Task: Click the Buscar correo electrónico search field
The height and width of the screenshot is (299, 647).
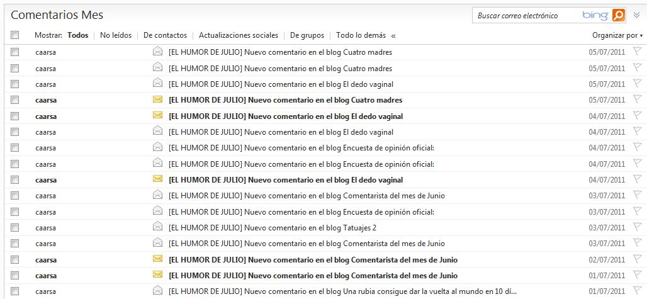Action: coord(526,16)
